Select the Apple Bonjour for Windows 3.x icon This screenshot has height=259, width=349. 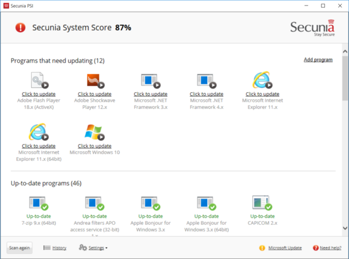pyautogui.click(x=150, y=203)
